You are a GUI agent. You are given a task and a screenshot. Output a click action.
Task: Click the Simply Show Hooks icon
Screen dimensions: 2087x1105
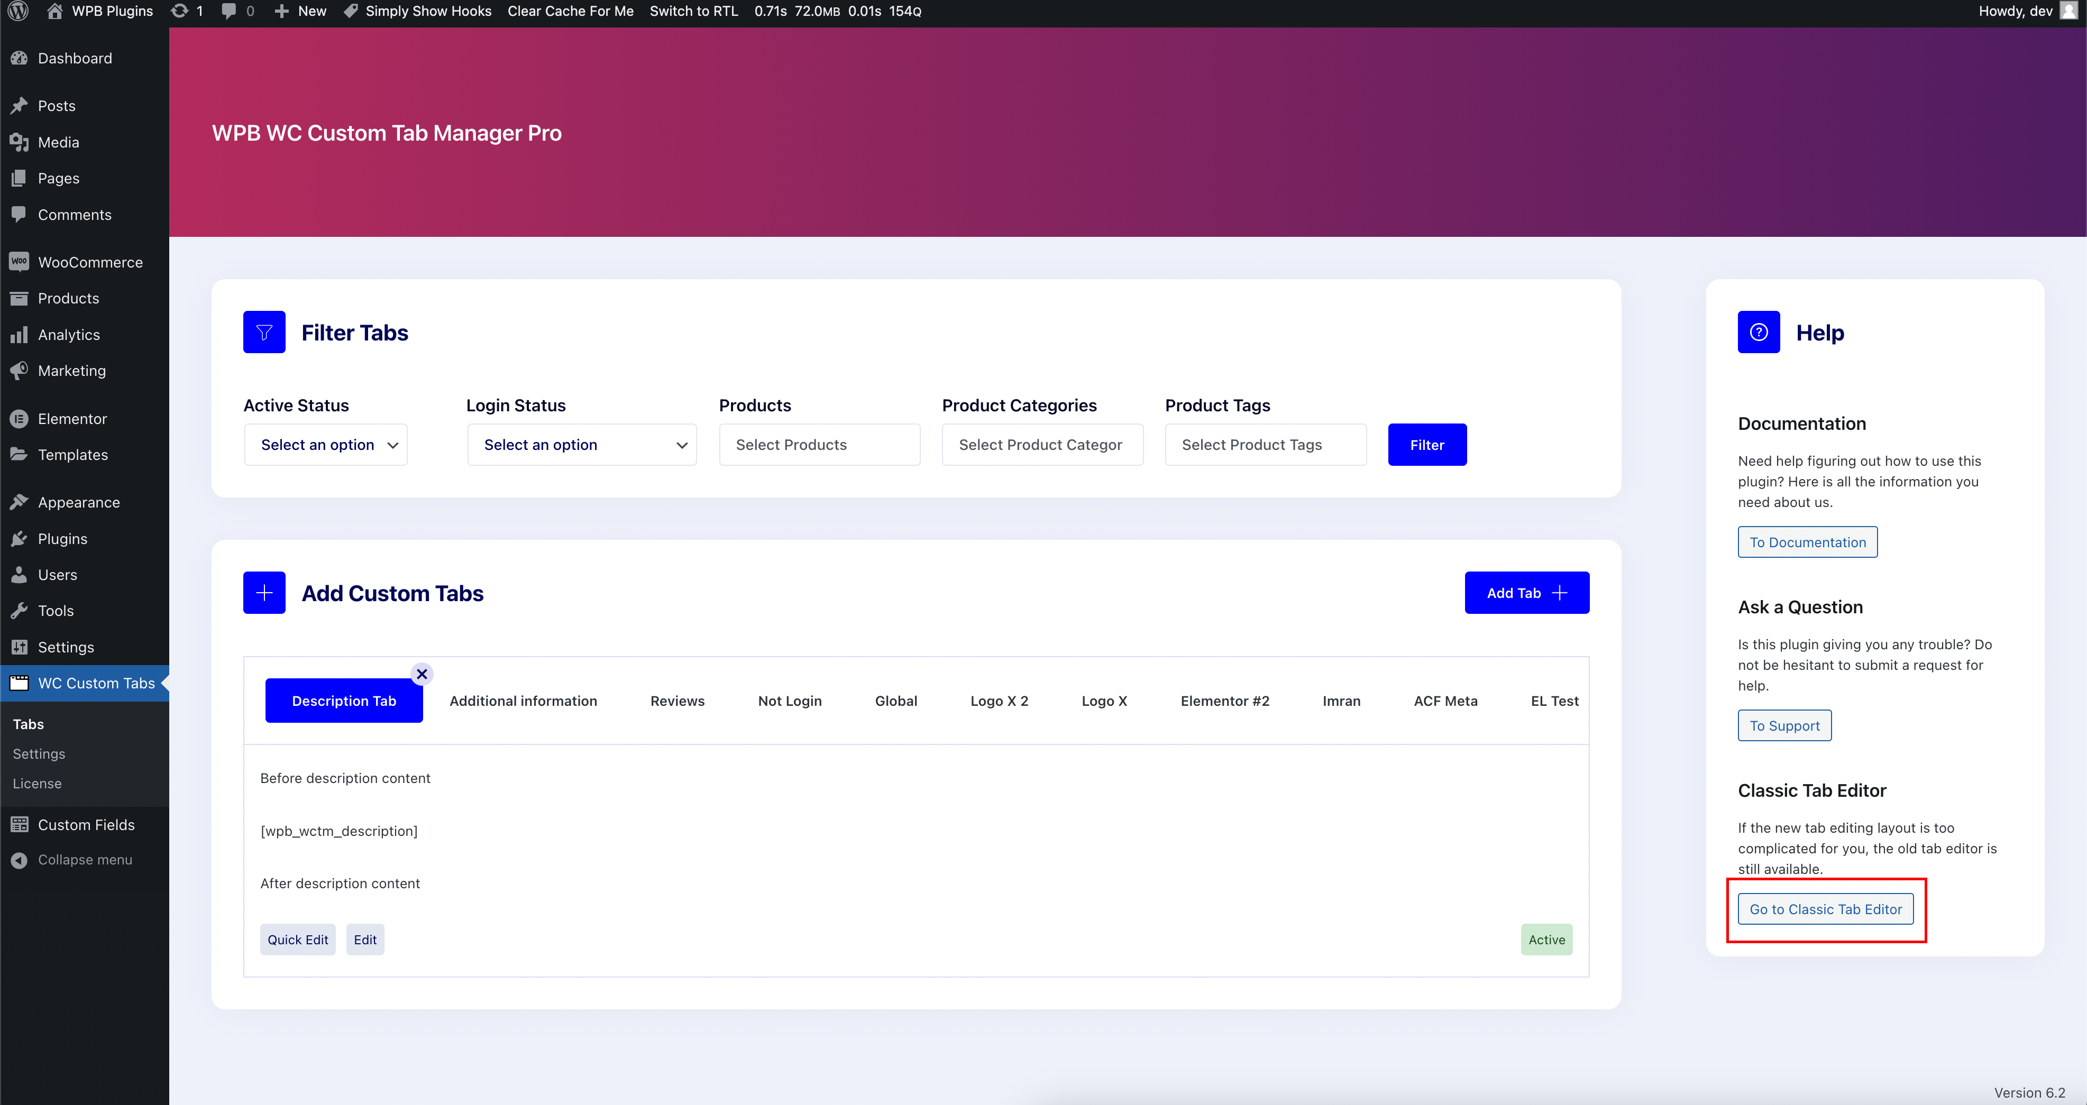[351, 11]
